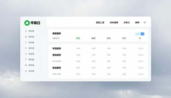Open the third top navigation menu item
171x98 pixels.
(x=126, y=22)
